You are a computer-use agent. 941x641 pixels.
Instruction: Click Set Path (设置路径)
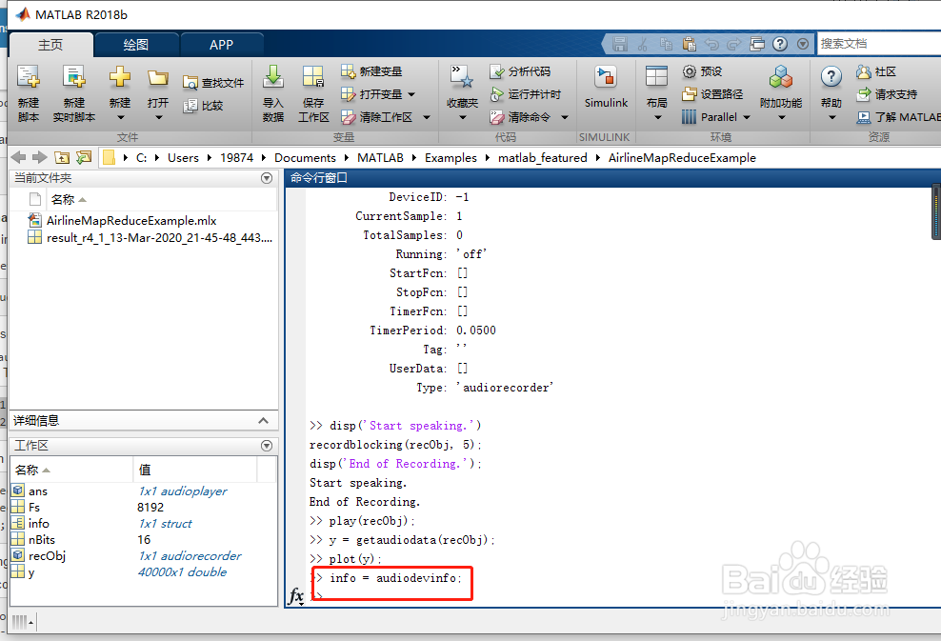tap(712, 94)
